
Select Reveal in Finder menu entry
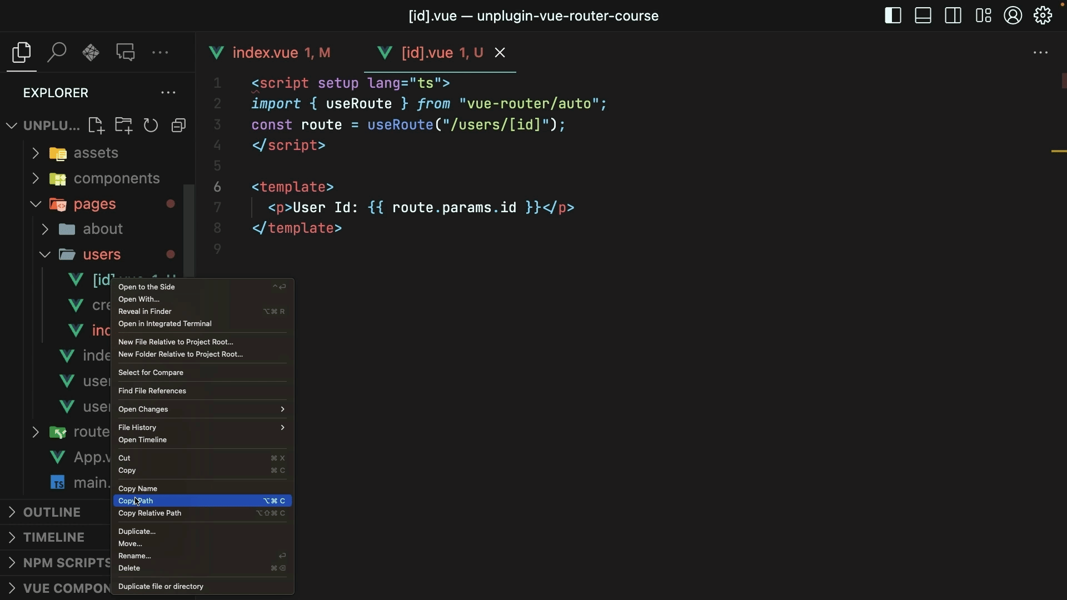click(202, 312)
